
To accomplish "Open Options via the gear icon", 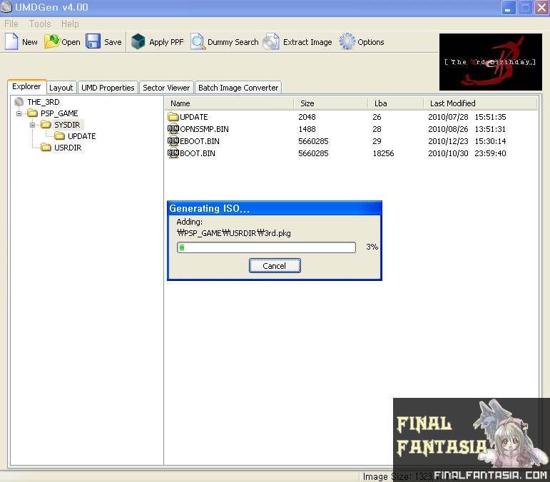I will pyautogui.click(x=347, y=41).
